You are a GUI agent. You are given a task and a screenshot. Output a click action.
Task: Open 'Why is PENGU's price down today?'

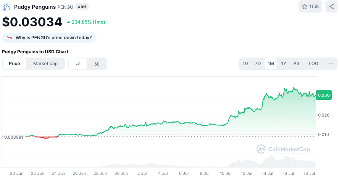(49, 38)
